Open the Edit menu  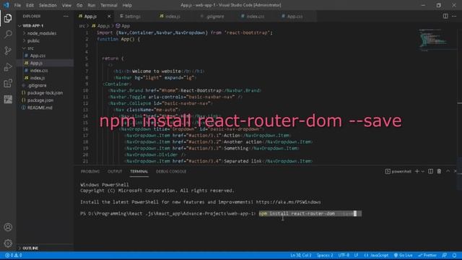coord(30,5)
